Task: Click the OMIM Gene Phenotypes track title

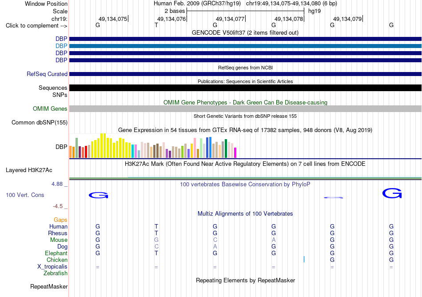Action: (x=245, y=103)
